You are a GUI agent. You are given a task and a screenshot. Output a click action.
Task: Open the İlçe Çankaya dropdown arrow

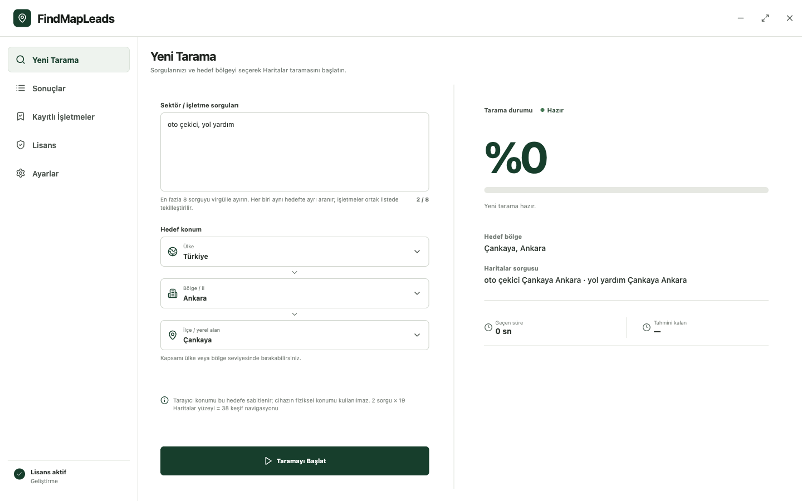pyautogui.click(x=417, y=335)
